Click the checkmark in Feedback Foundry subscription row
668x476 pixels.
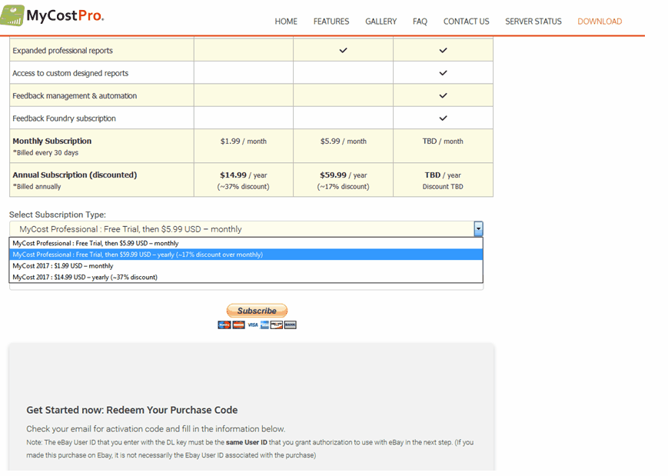tap(443, 118)
